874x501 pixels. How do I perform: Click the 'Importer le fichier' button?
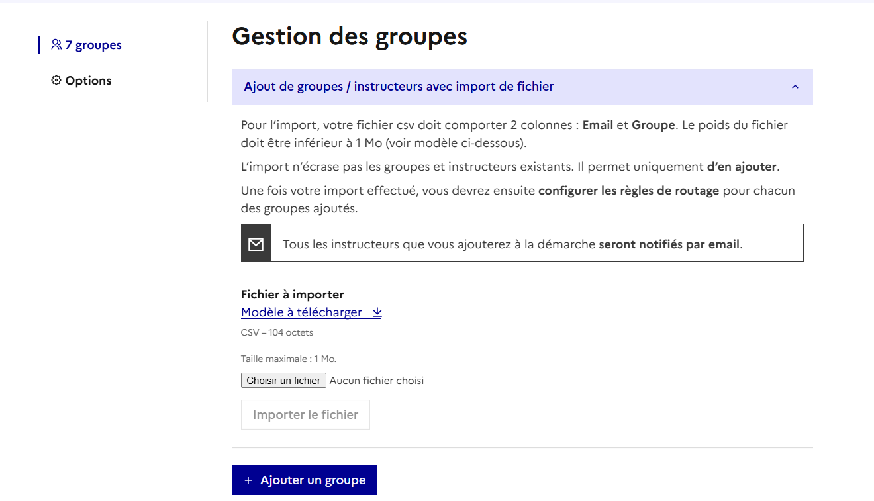[x=305, y=415]
